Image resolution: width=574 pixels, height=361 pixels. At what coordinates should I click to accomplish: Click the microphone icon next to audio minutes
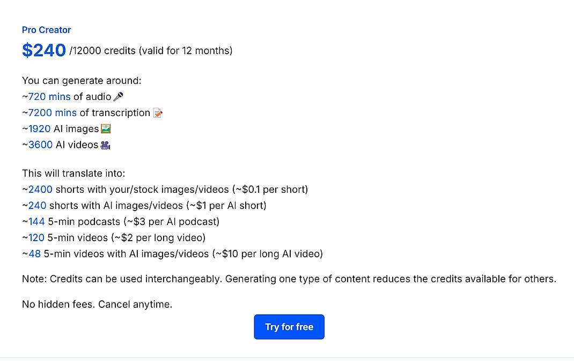click(x=117, y=96)
